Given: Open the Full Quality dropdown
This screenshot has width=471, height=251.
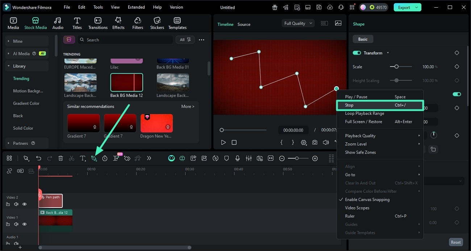Looking at the screenshot, I should pyautogui.click(x=299, y=23).
